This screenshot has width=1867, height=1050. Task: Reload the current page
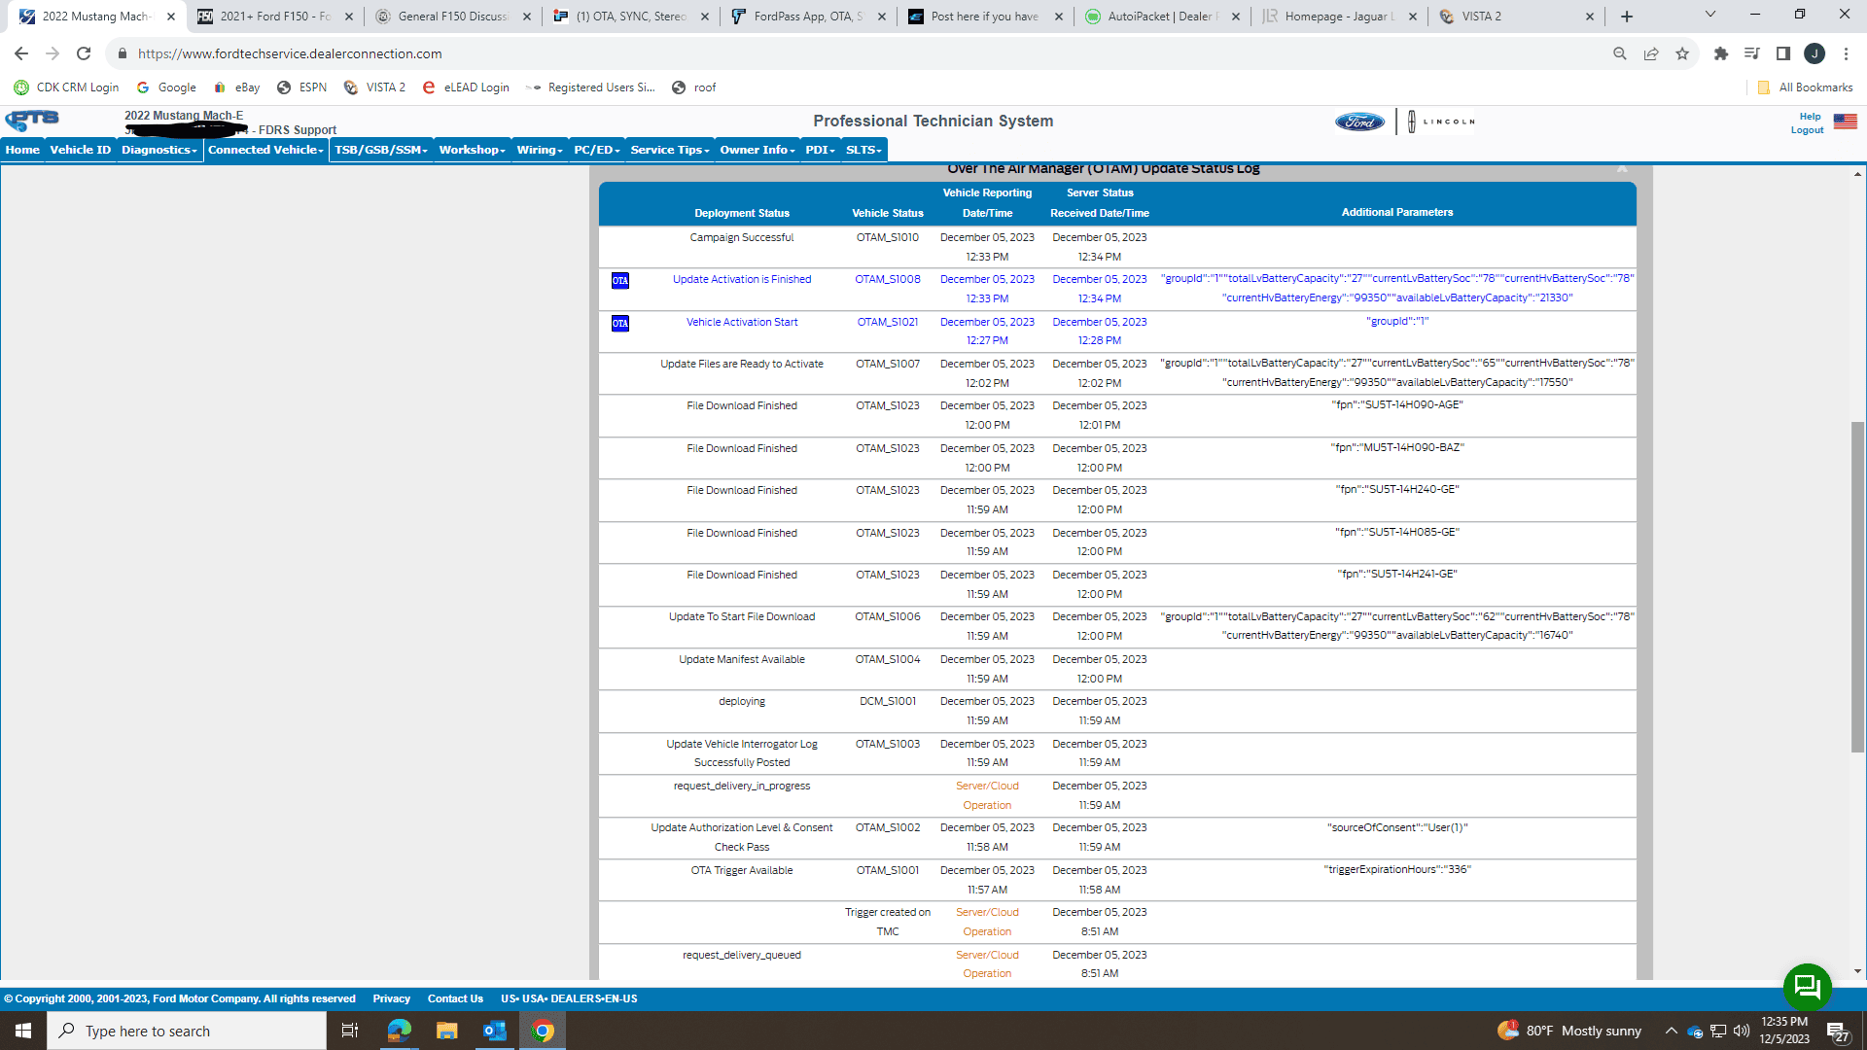[84, 53]
